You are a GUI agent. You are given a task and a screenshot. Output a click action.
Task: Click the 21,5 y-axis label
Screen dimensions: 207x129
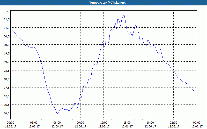[x=7, y=20]
